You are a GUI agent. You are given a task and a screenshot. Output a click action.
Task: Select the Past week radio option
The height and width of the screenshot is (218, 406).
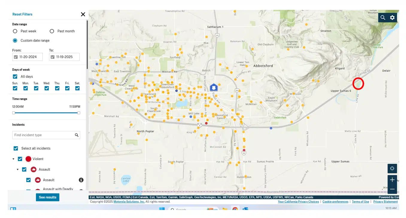point(15,31)
